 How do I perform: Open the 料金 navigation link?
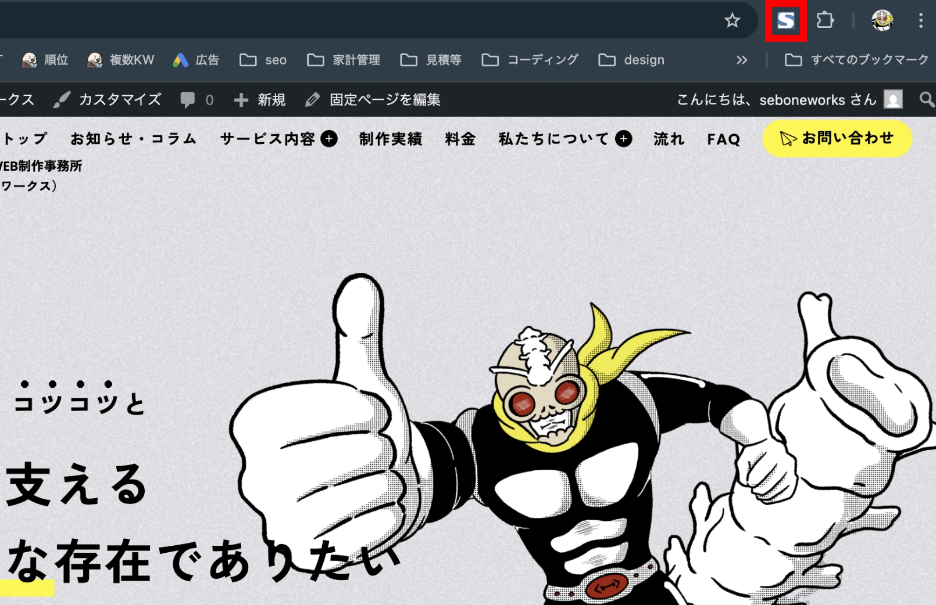[460, 139]
